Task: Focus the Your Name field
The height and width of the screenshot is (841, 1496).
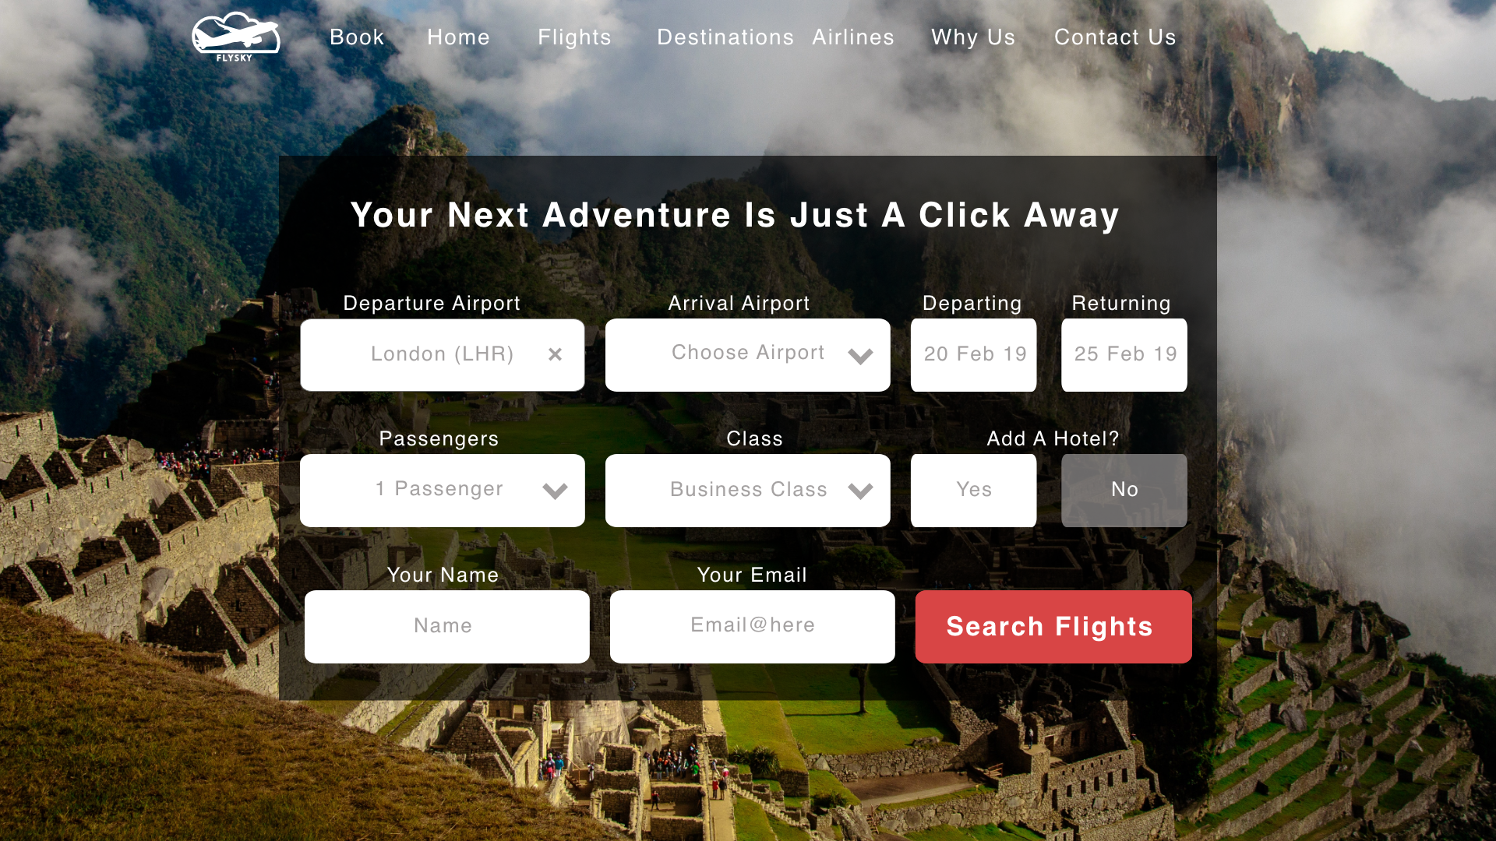Action: point(447,627)
